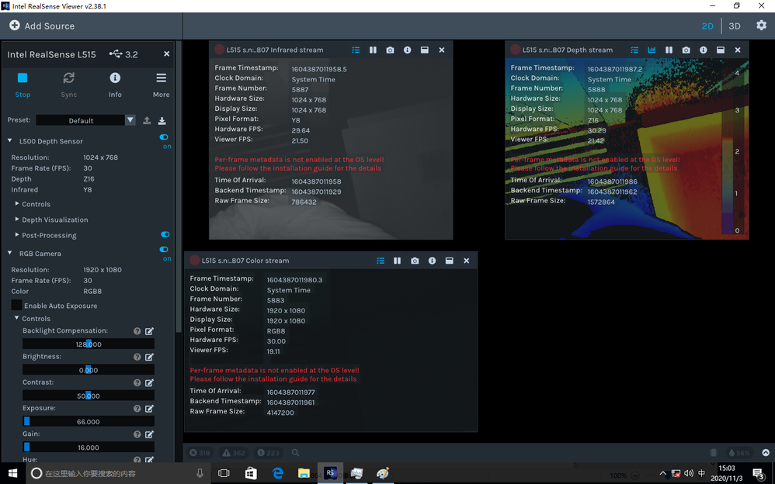This screenshot has height=484, width=775.
Task: Open the More hamburger menu
Action: [161, 85]
